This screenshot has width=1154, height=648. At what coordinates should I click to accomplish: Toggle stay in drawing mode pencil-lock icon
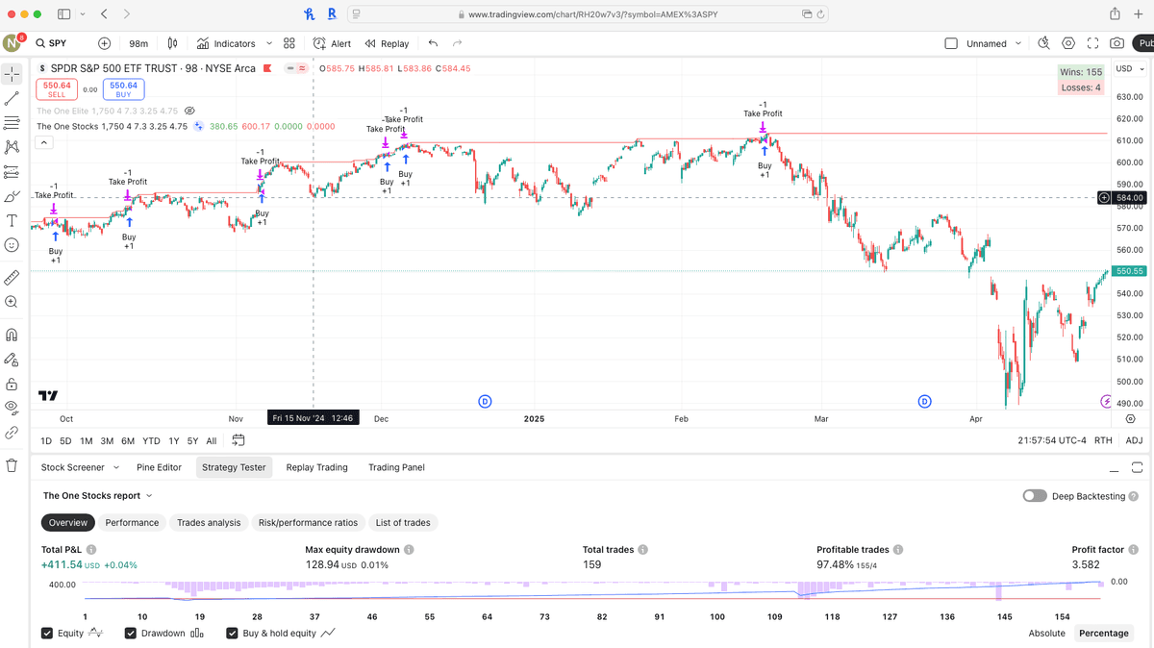12,360
